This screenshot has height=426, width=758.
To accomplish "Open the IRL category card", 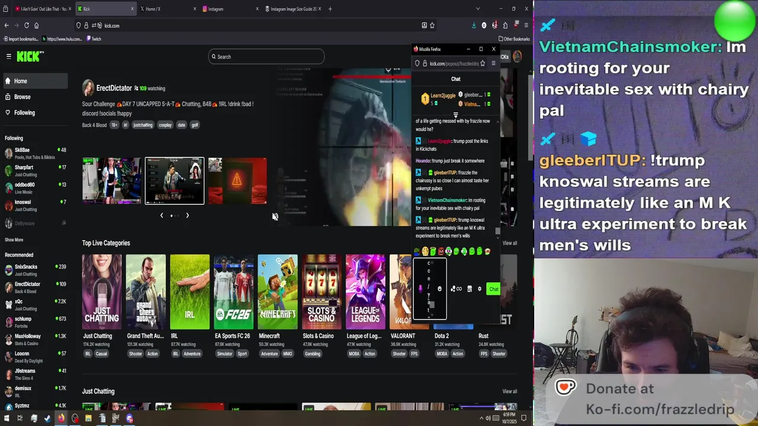I will tap(189, 292).
